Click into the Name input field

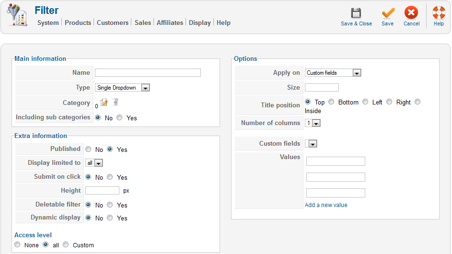pyautogui.click(x=148, y=73)
